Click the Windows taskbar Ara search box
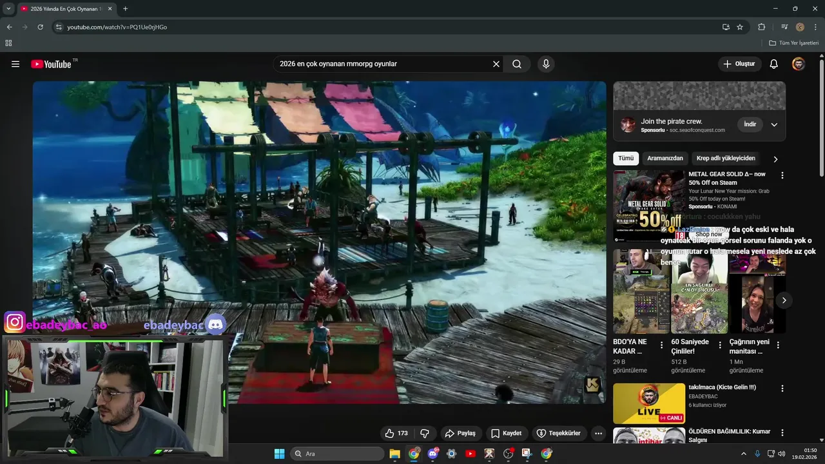This screenshot has width=825, height=464. coord(337,454)
